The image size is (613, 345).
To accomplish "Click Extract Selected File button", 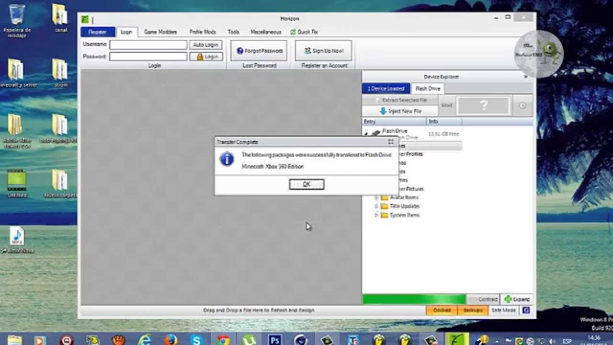I will pyautogui.click(x=401, y=100).
